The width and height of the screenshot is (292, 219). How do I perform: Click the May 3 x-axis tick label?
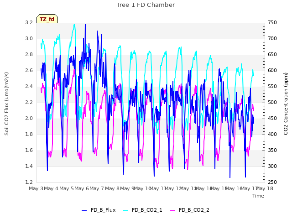click(36, 188)
